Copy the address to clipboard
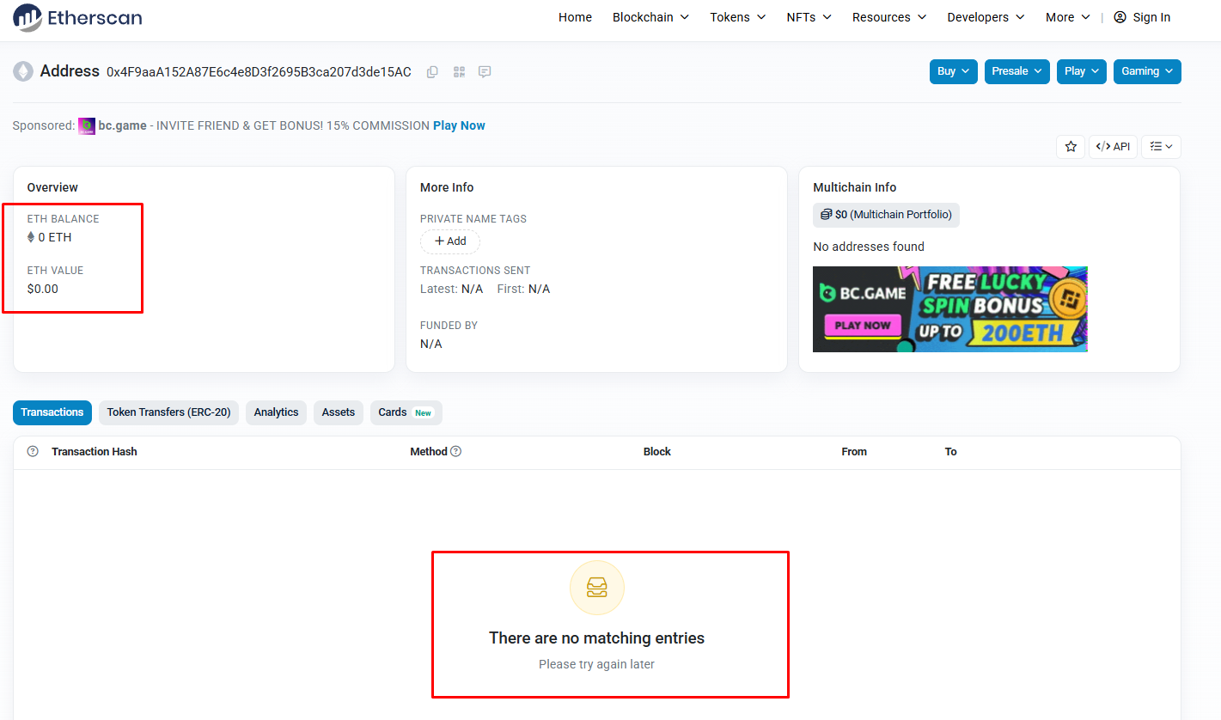Image resolution: width=1221 pixels, height=720 pixels. click(433, 72)
